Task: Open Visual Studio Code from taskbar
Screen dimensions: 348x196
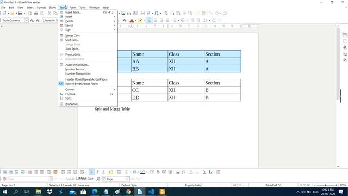Action: click(151, 192)
